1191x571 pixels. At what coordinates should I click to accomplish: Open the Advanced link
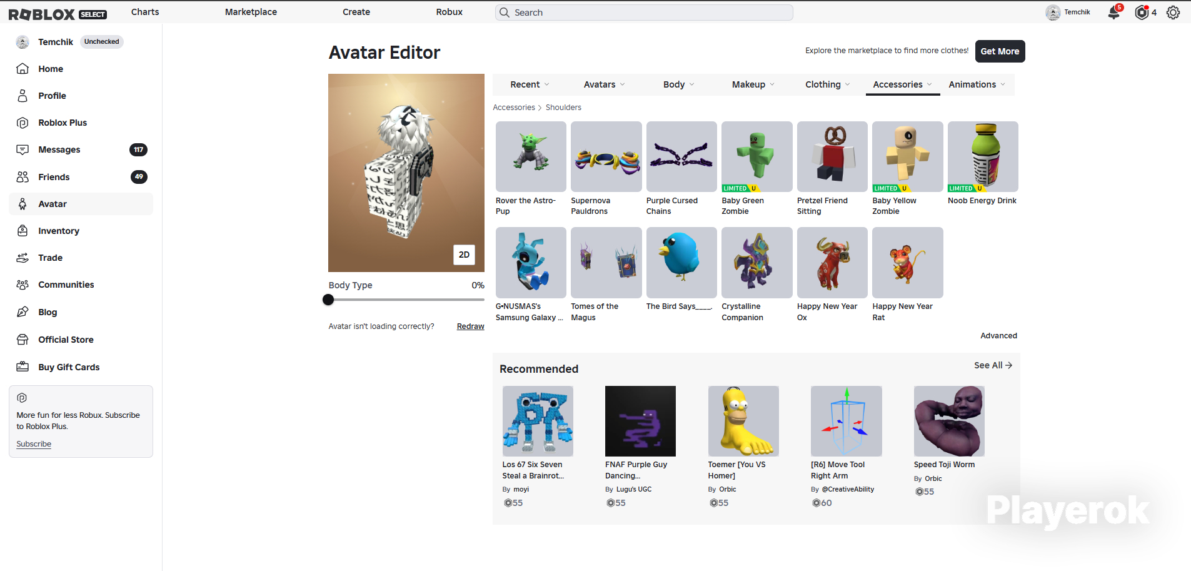tap(998, 336)
